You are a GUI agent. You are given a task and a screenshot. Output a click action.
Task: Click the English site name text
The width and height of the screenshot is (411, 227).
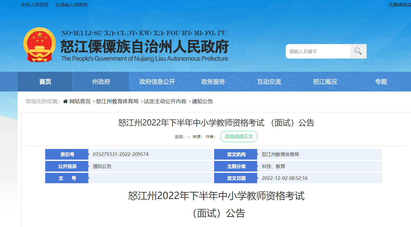(144, 59)
